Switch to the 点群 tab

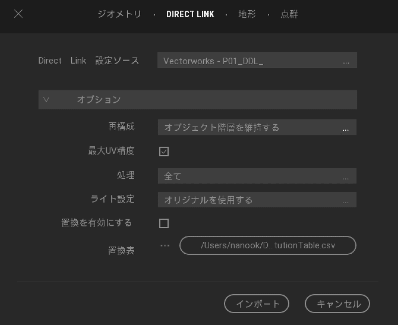click(x=289, y=14)
